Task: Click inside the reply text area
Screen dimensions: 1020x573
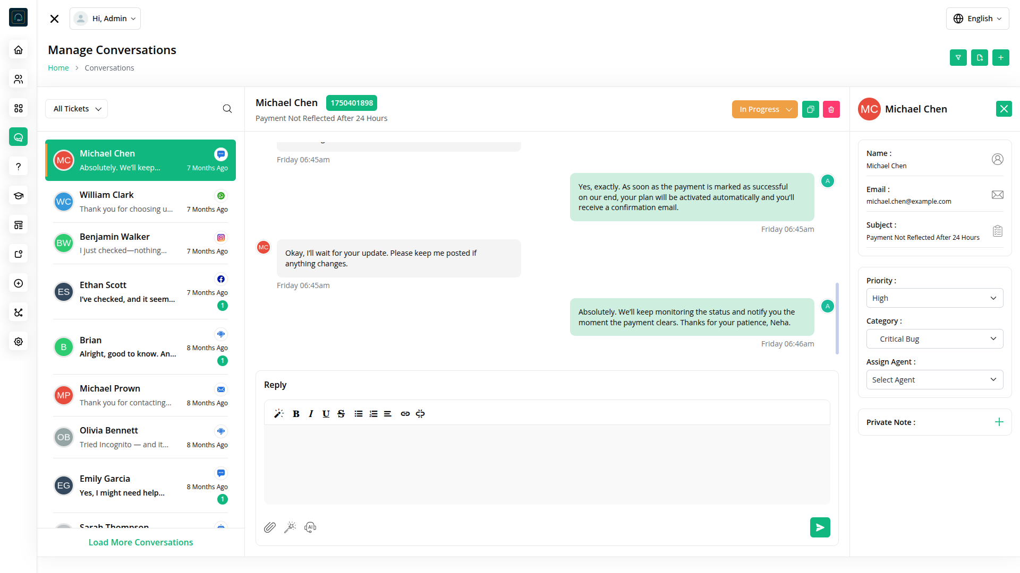Action: (547, 464)
